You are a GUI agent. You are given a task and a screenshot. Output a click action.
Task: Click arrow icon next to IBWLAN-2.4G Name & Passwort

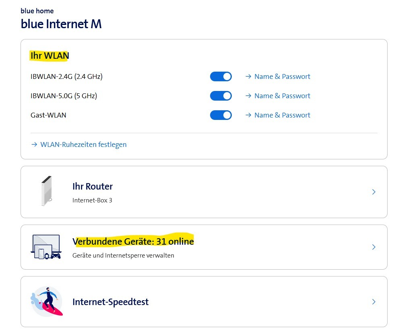click(x=248, y=76)
